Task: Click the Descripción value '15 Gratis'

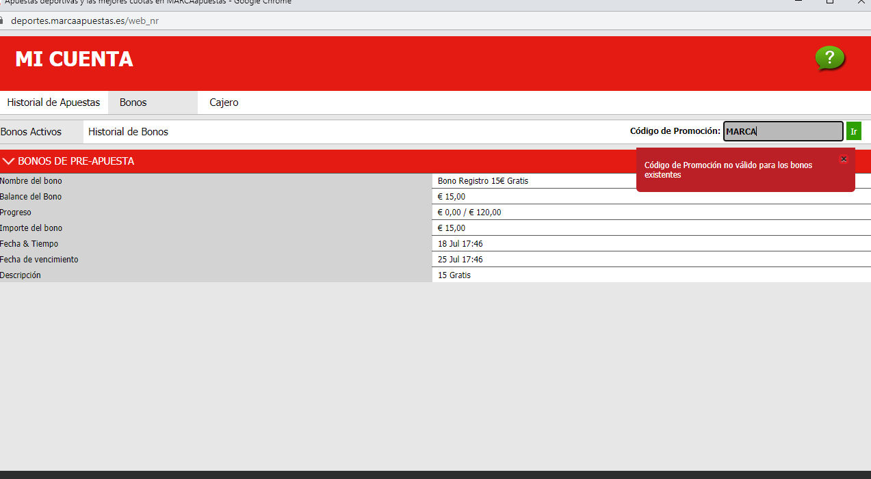Action: [x=454, y=275]
